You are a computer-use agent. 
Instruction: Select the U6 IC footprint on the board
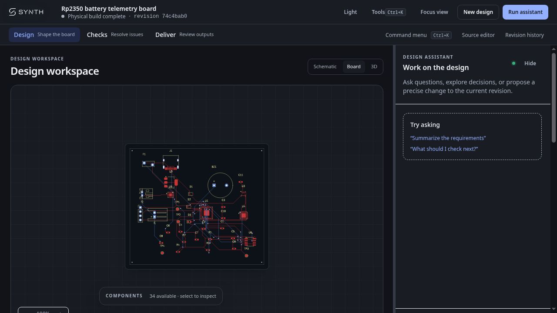(x=251, y=241)
